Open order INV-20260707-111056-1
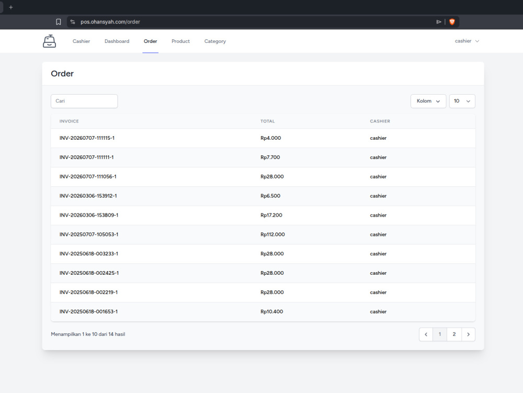 [x=88, y=177]
